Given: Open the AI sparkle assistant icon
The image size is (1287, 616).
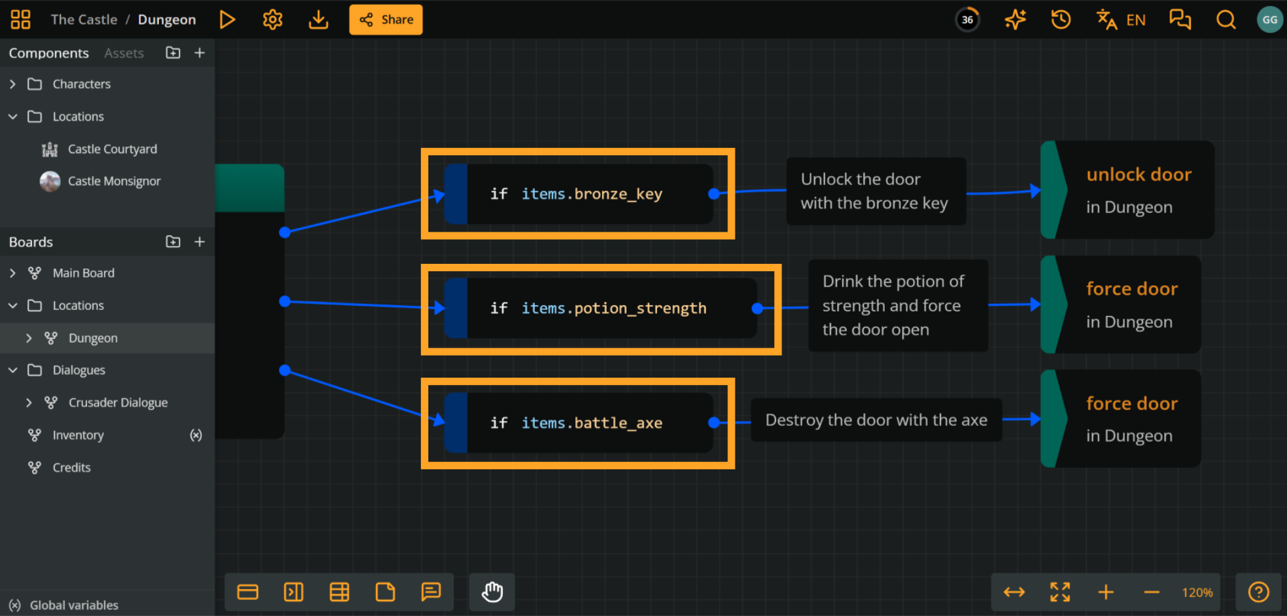Looking at the screenshot, I should click(1016, 19).
